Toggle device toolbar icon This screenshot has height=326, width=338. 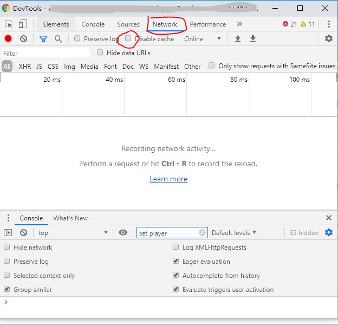(x=23, y=24)
